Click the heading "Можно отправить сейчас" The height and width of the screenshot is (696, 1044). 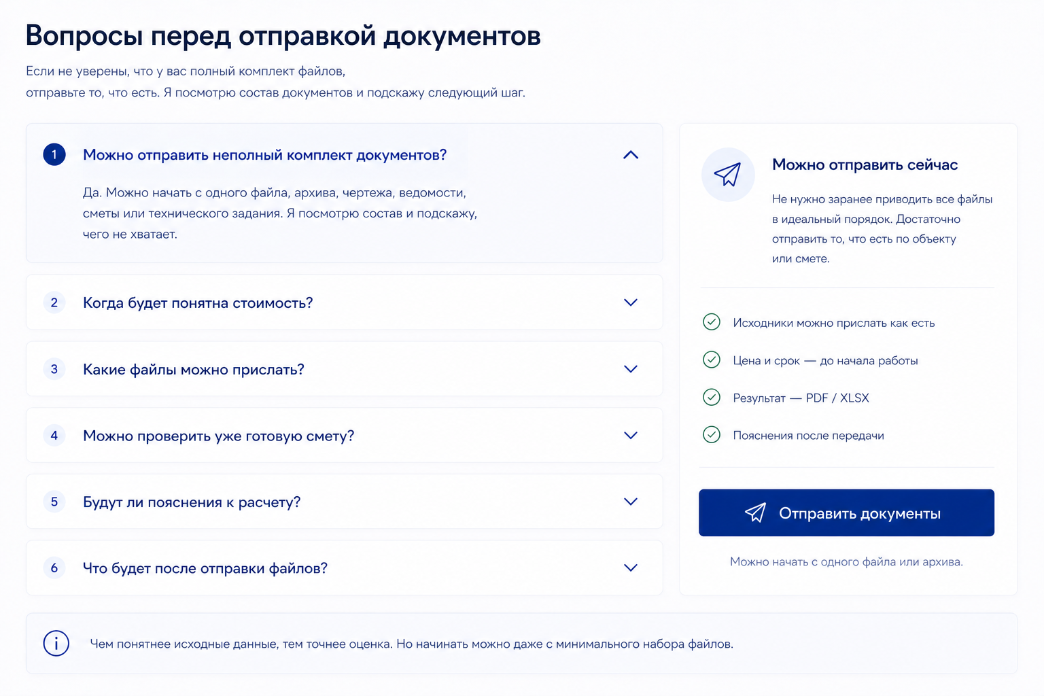point(865,164)
